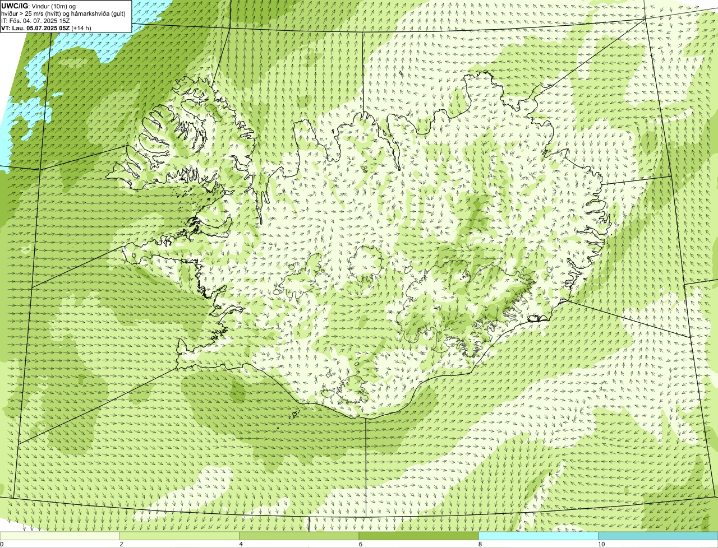This screenshot has width=718, height=548.
Task: Click the valid time 'VT: Lau. 05.07.2025 05Z (+14 h)'
Action: (47, 28)
